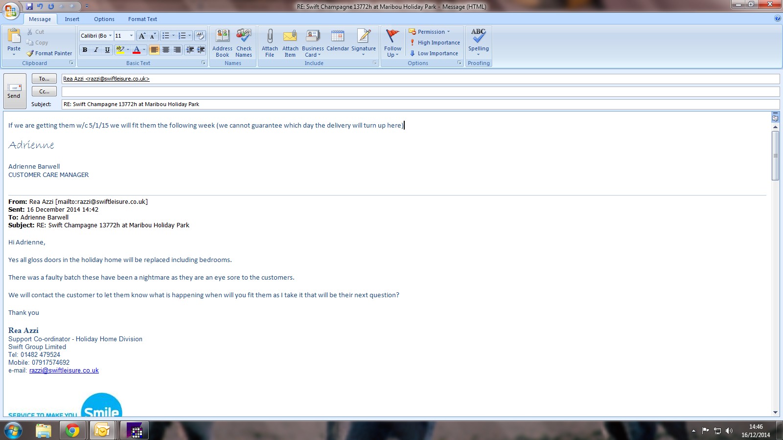Customize the Quick Access Toolbar dropdown
The height and width of the screenshot is (440, 783).
87,6
